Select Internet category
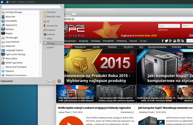Image resolution: width=193 pixels, height=125 pixels. point(53,34)
